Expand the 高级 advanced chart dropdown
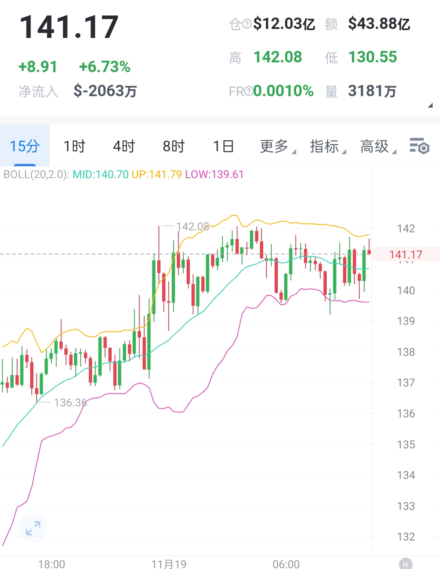This screenshot has width=440, height=569. click(374, 147)
